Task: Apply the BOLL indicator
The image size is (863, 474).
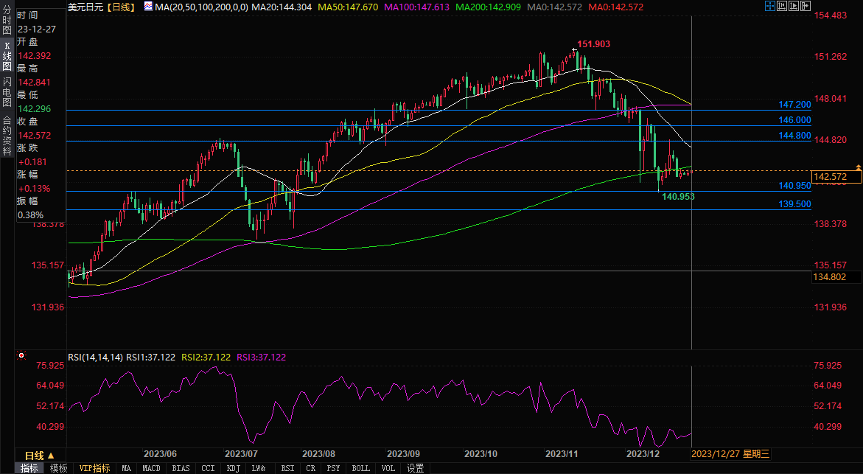Action: point(360,468)
